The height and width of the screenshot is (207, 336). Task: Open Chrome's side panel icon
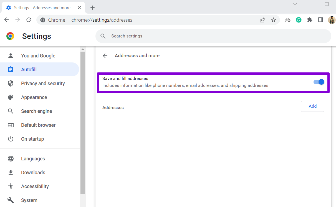click(321, 20)
